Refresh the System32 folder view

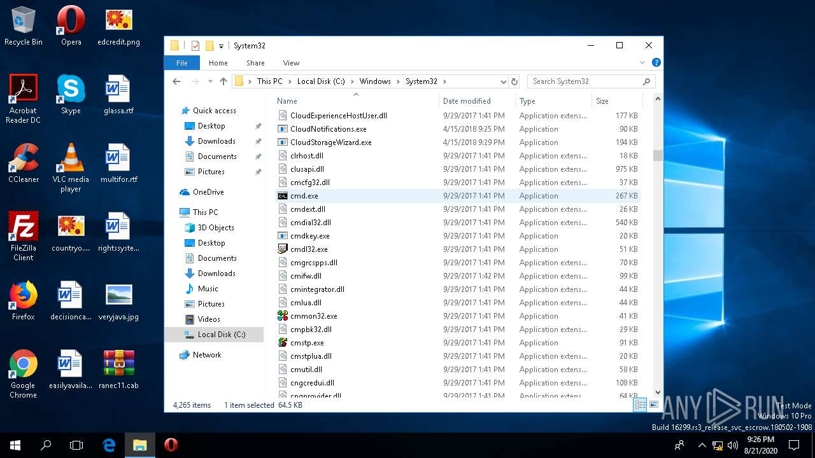click(514, 81)
